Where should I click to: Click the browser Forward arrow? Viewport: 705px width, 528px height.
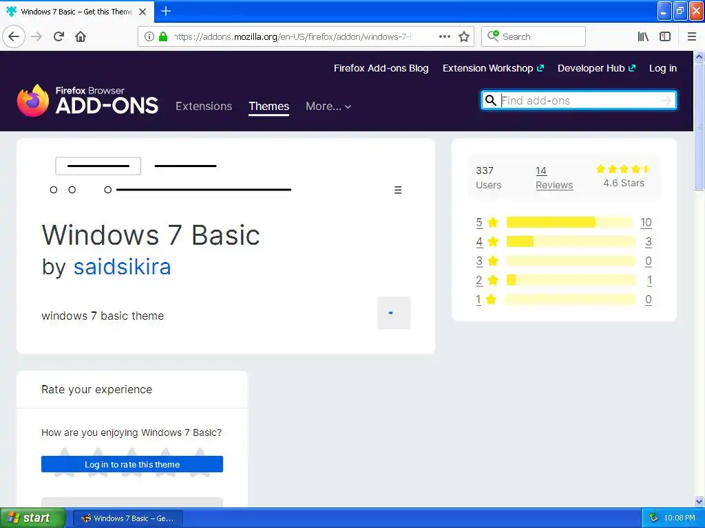click(36, 36)
